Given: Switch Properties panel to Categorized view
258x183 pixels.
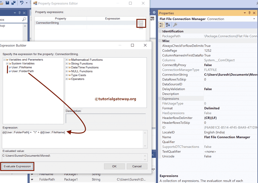Looking at the screenshot, I should click(162, 25).
